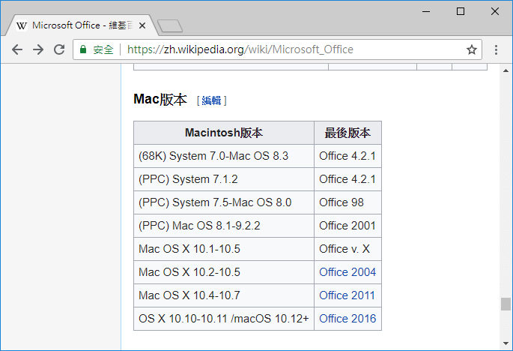Click the cell "(68K) System 7.0-Mac OS 8.3"

224,156
